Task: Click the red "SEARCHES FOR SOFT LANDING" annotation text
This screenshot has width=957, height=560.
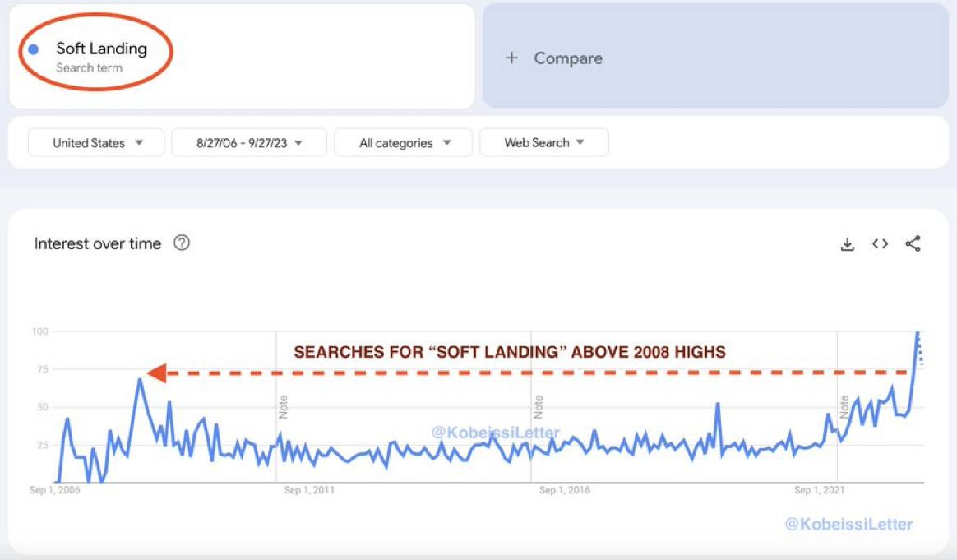Action: pos(510,352)
